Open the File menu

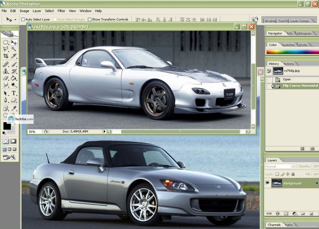[4, 11]
